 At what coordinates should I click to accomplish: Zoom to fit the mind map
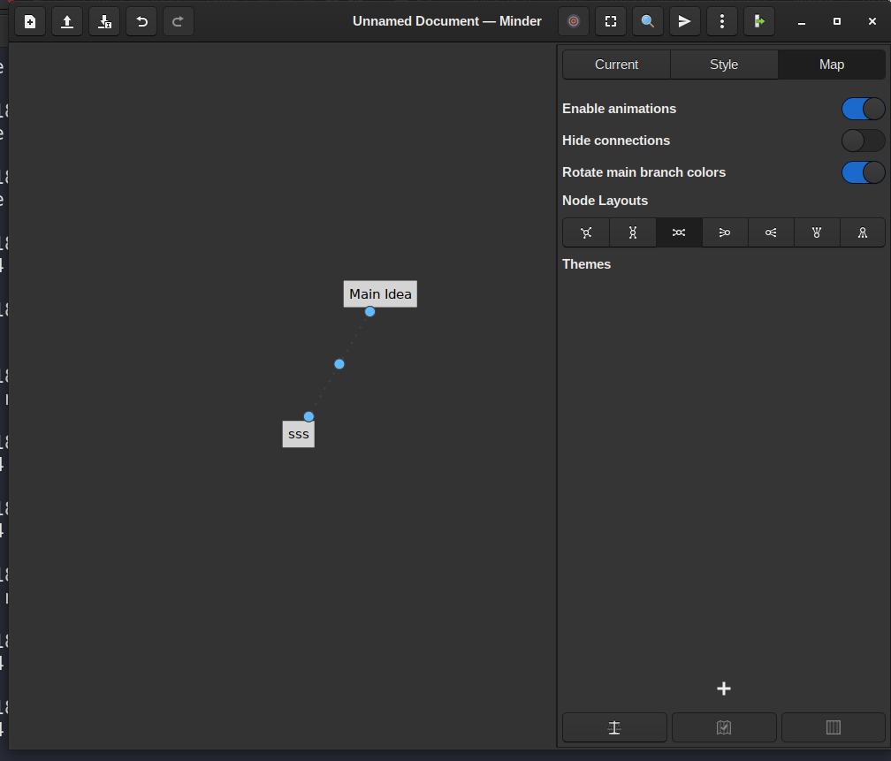coord(611,21)
